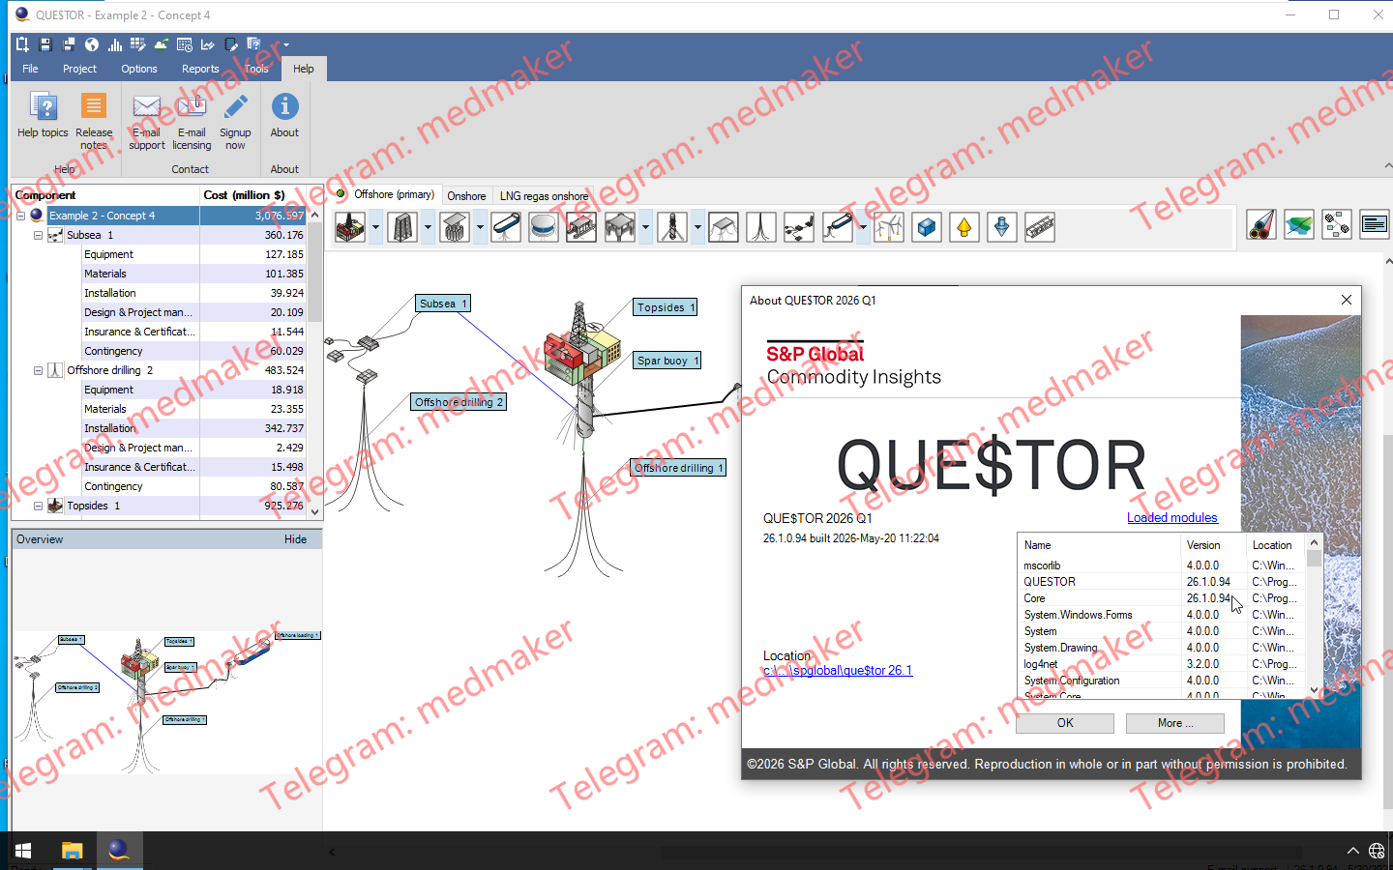Add a tanker FPSO component
Viewport: 1393px width, 870px height.
pos(506,227)
